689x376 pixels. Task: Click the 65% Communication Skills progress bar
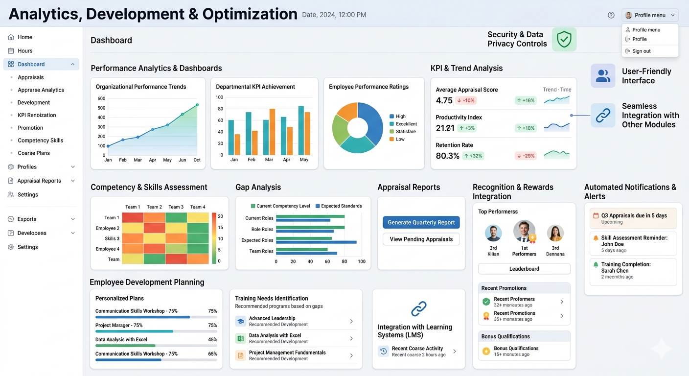click(156, 360)
